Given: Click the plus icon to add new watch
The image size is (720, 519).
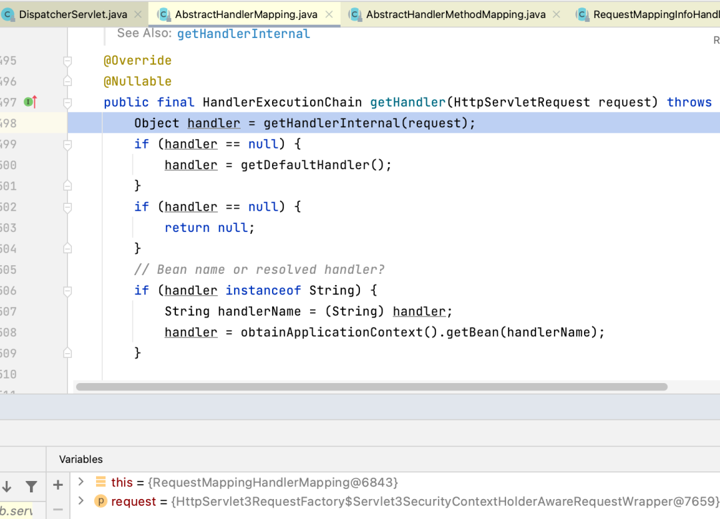Looking at the screenshot, I should [x=58, y=486].
